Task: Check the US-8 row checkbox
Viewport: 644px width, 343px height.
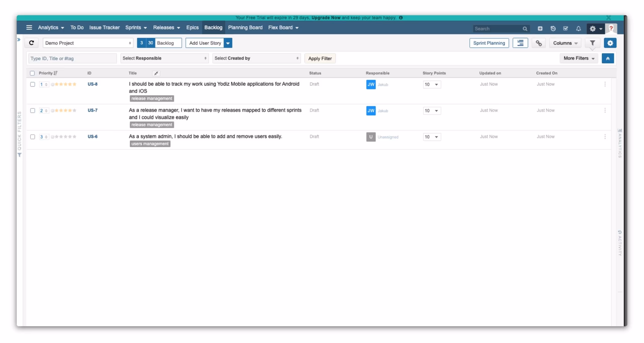Action: click(32, 84)
